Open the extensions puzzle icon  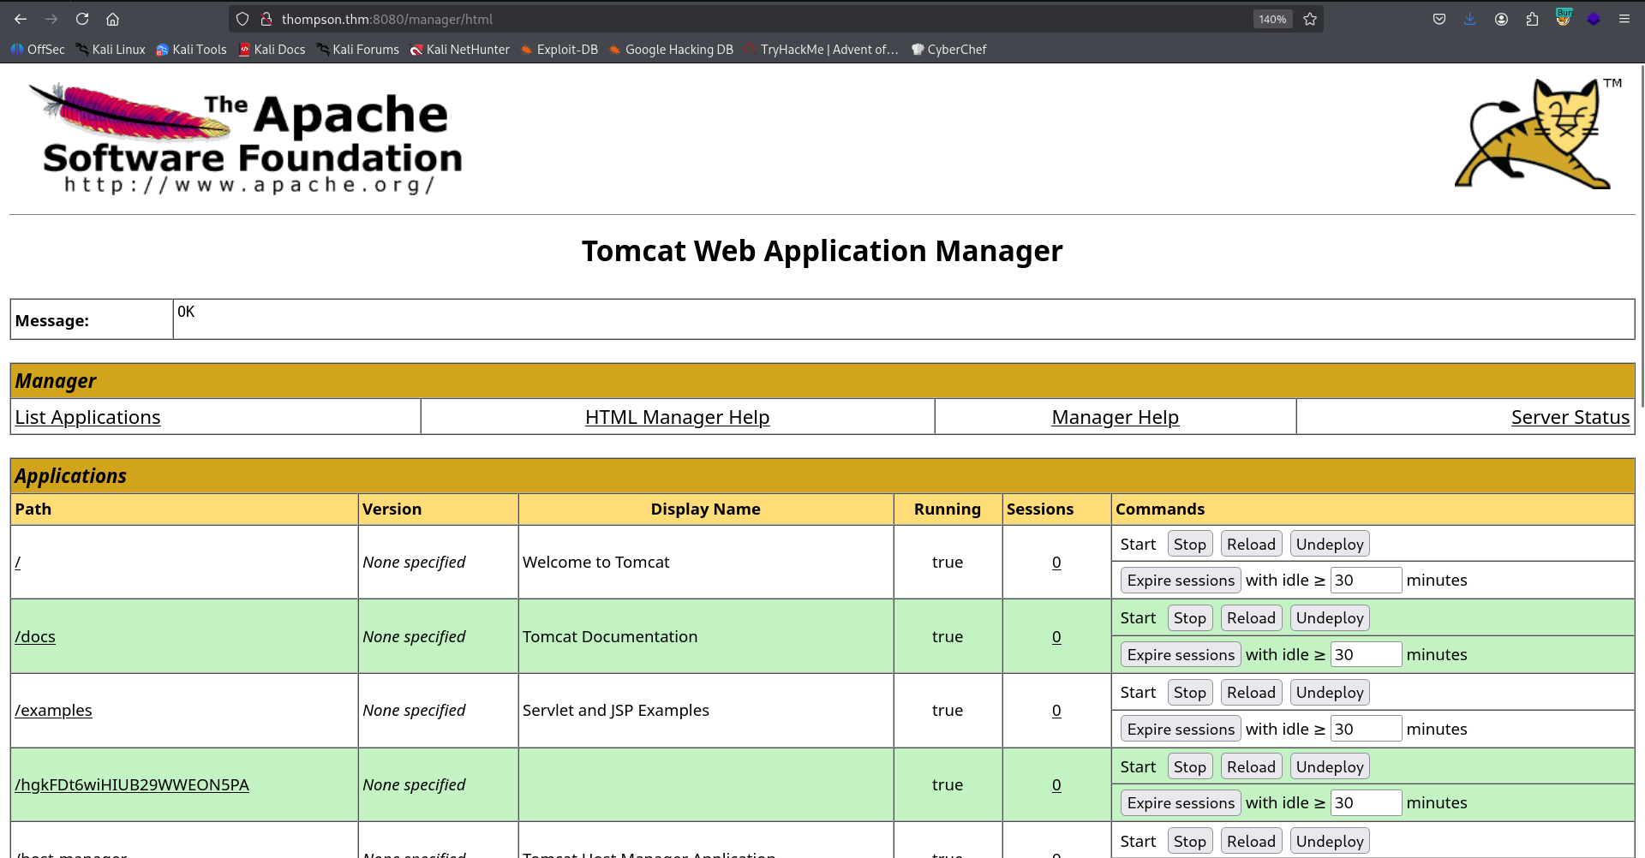[x=1532, y=19]
